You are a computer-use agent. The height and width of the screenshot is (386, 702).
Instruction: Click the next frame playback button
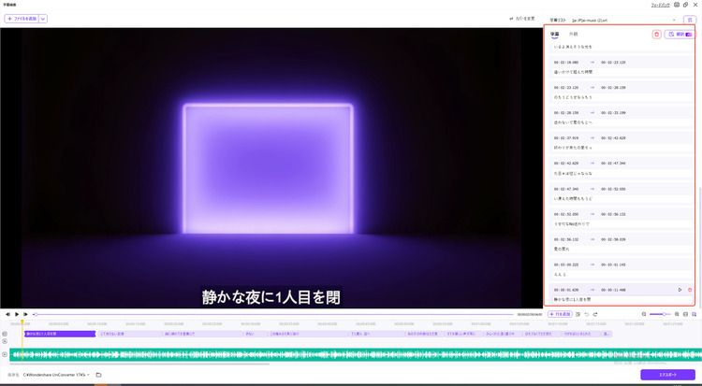(x=25, y=314)
